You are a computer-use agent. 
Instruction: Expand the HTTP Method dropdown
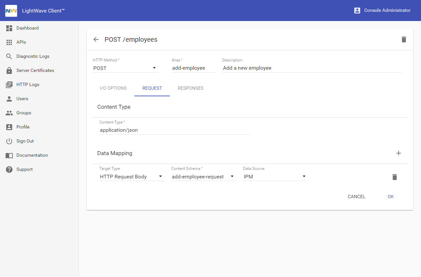pos(125,68)
